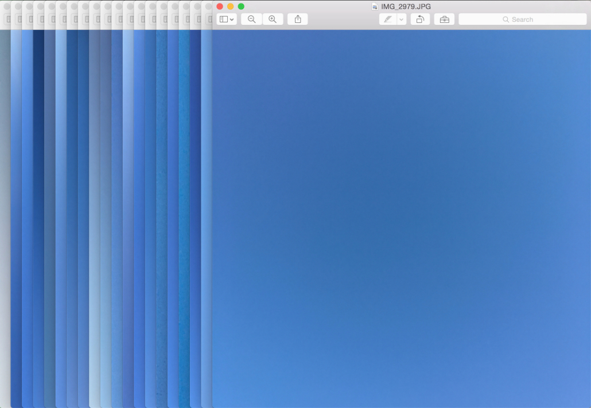Screen dimensions: 591x408
Task: Click the IMG_2979.JPG title text
Action: [x=406, y=6]
